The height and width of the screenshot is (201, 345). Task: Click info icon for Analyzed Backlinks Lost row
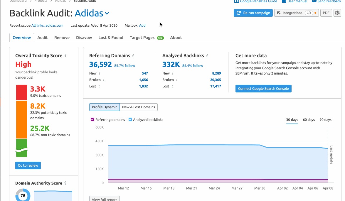click(172, 86)
